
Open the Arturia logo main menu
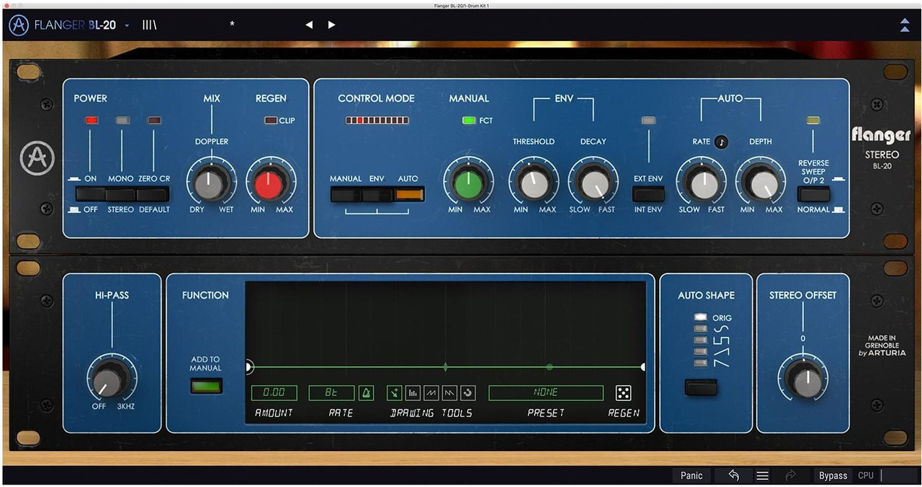[19, 25]
